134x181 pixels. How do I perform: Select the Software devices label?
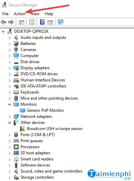point(35,165)
